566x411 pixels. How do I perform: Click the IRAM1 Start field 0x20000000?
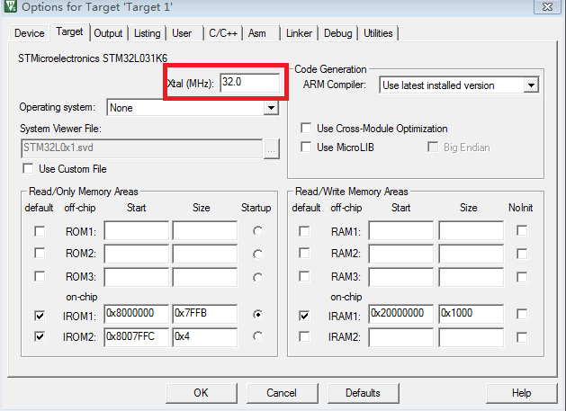(x=401, y=314)
